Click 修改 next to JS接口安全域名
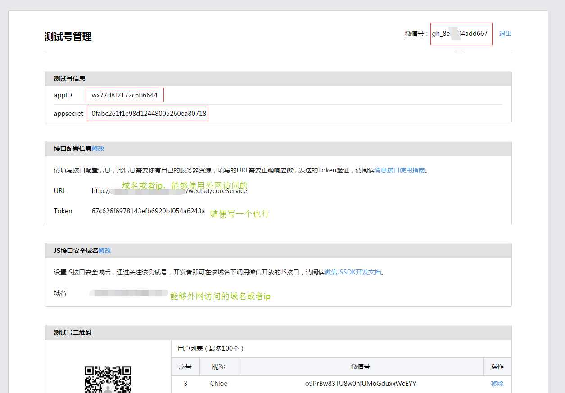 pos(104,251)
